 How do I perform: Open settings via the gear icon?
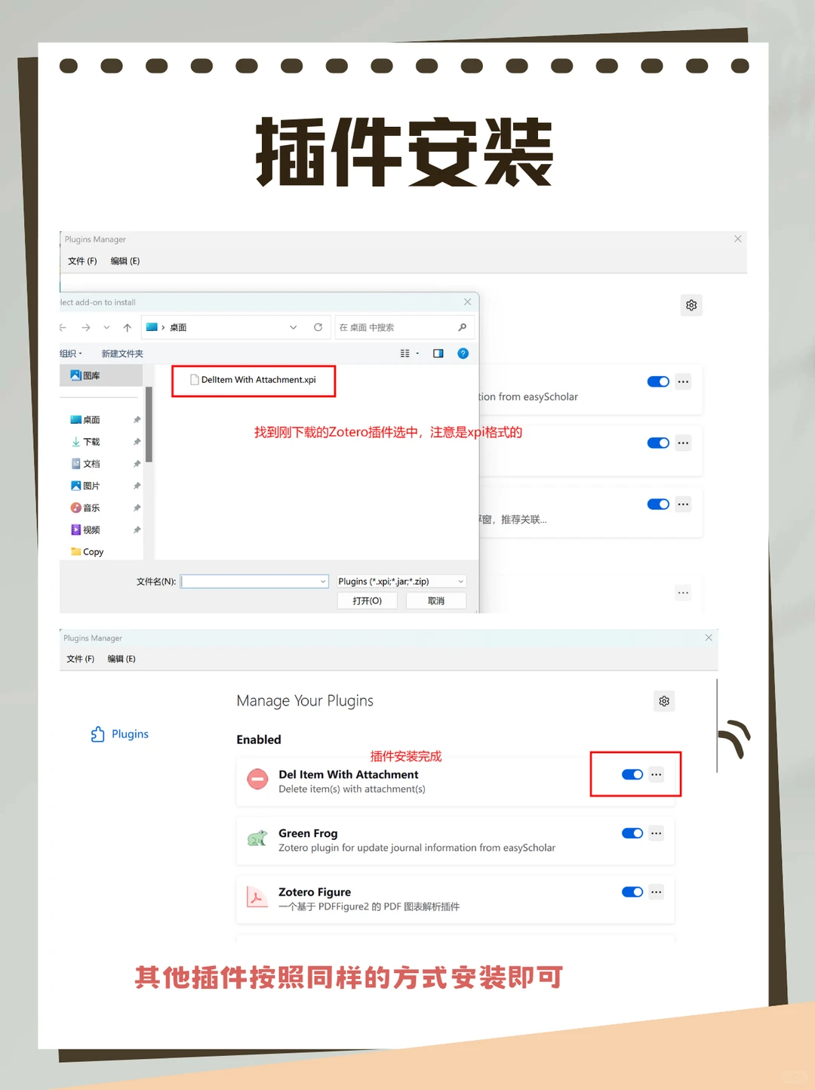[664, 701]
